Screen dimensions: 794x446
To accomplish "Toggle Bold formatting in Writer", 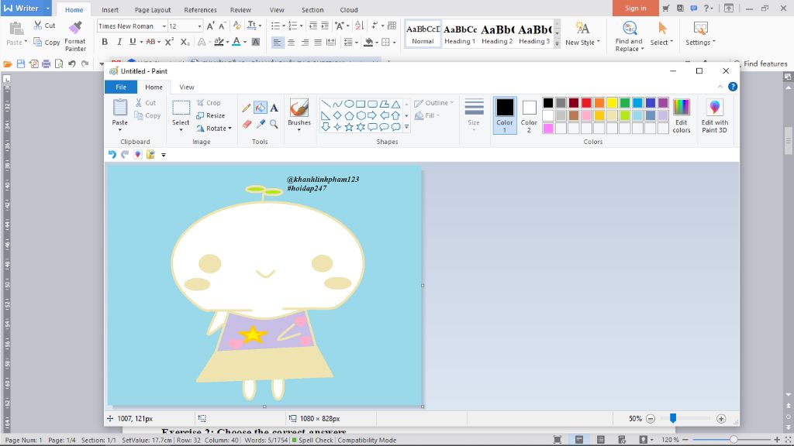I will (105, 42).
